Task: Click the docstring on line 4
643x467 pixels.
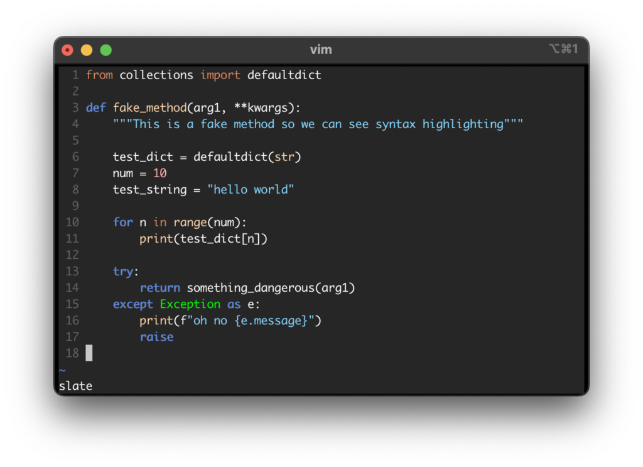Action: tap(318, 124)
